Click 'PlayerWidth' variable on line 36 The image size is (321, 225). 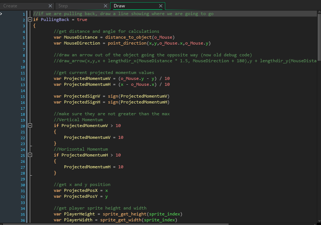click(x=78, y=220)
